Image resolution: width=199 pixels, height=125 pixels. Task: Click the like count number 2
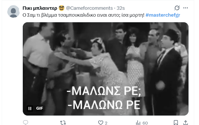(106, 123)
